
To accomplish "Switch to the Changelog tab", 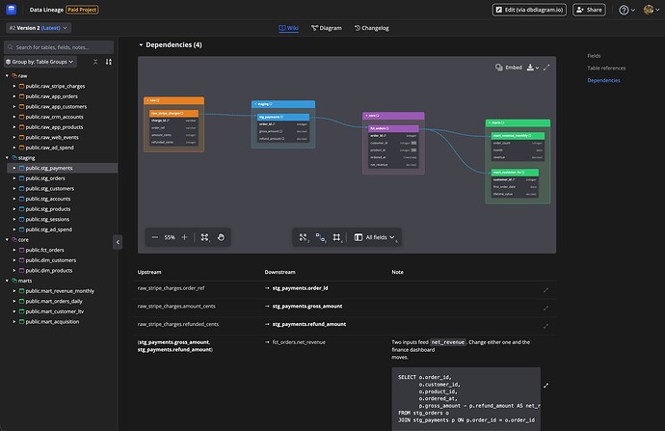I will click(x=371, y=28).
